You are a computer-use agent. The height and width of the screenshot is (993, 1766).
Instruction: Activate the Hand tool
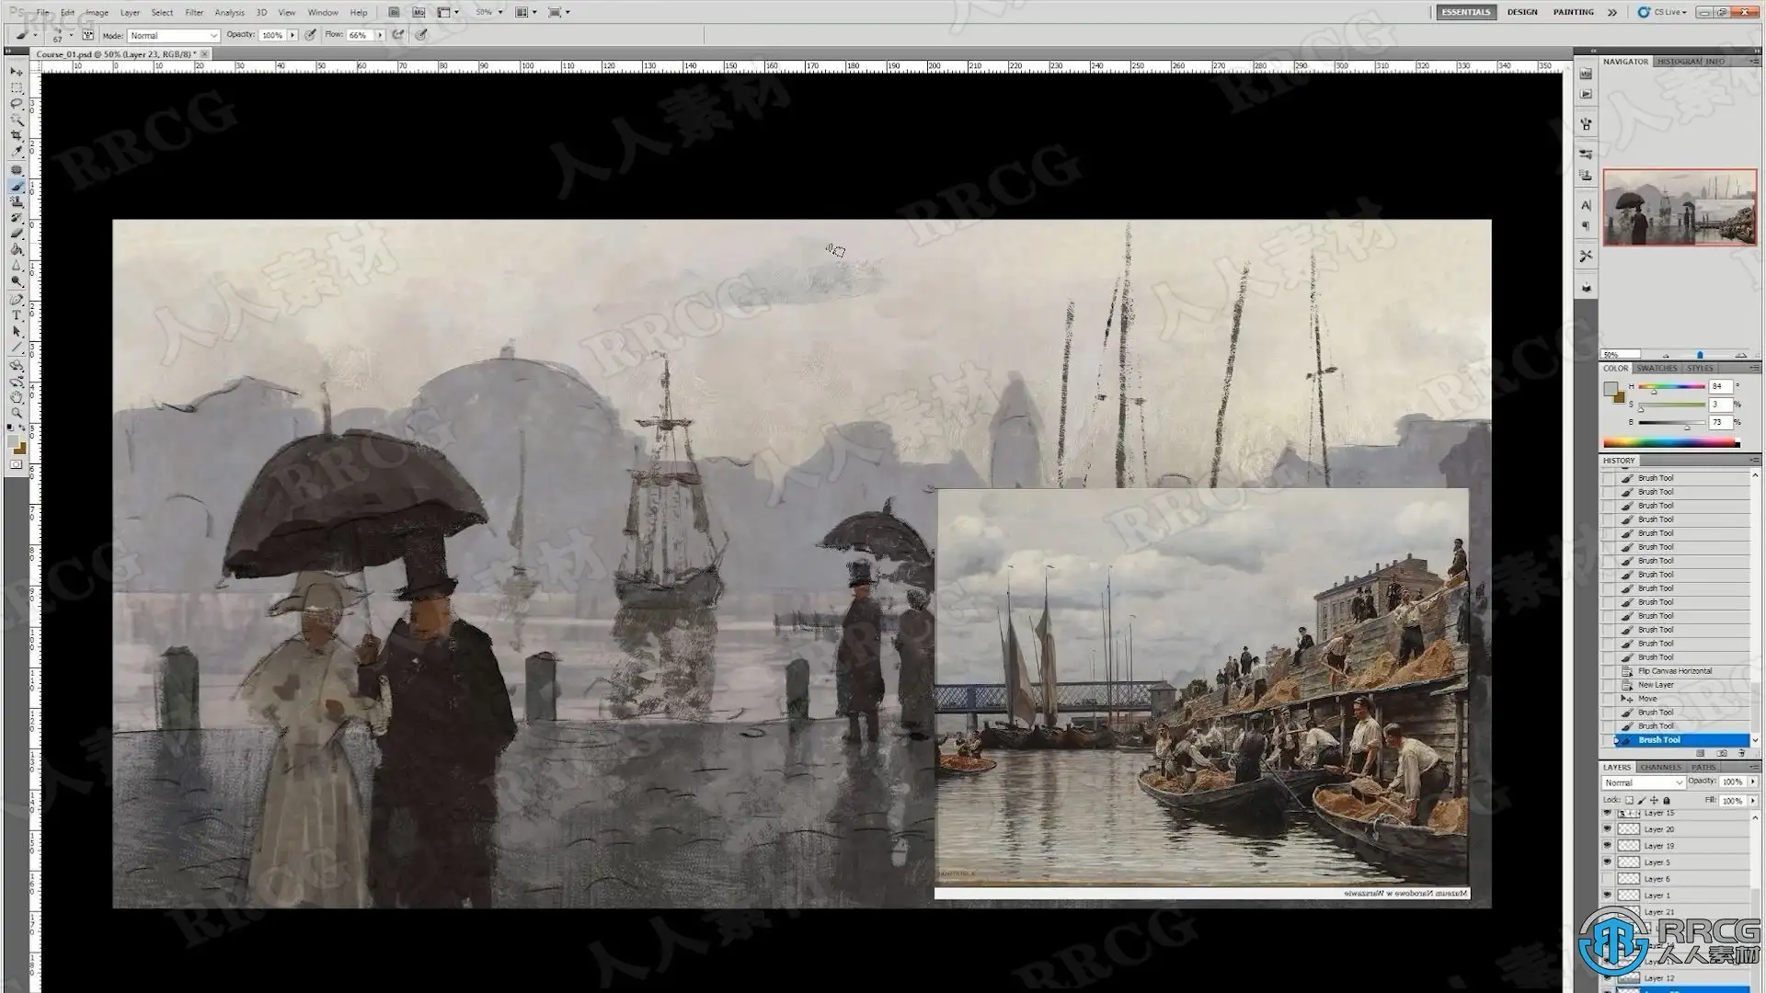coord(17,397)
